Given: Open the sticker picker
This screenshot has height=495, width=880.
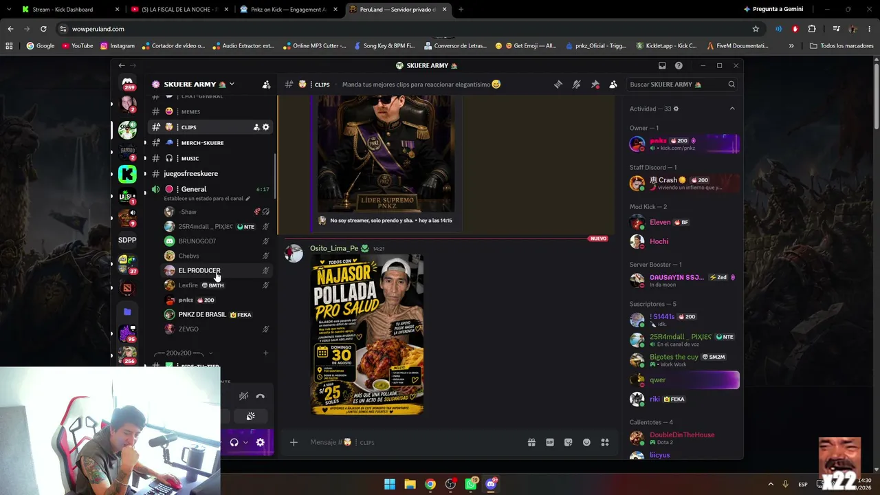Looking at the screenshot, I should pos(569,442).
